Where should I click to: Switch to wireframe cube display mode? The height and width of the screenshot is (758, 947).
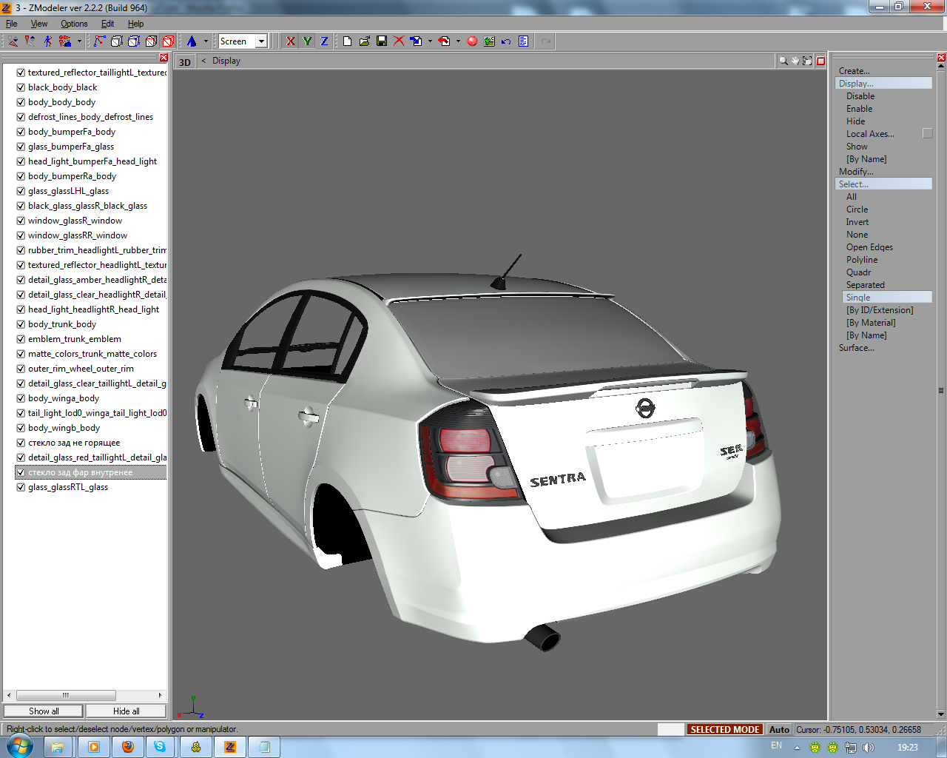click(117, 41)
